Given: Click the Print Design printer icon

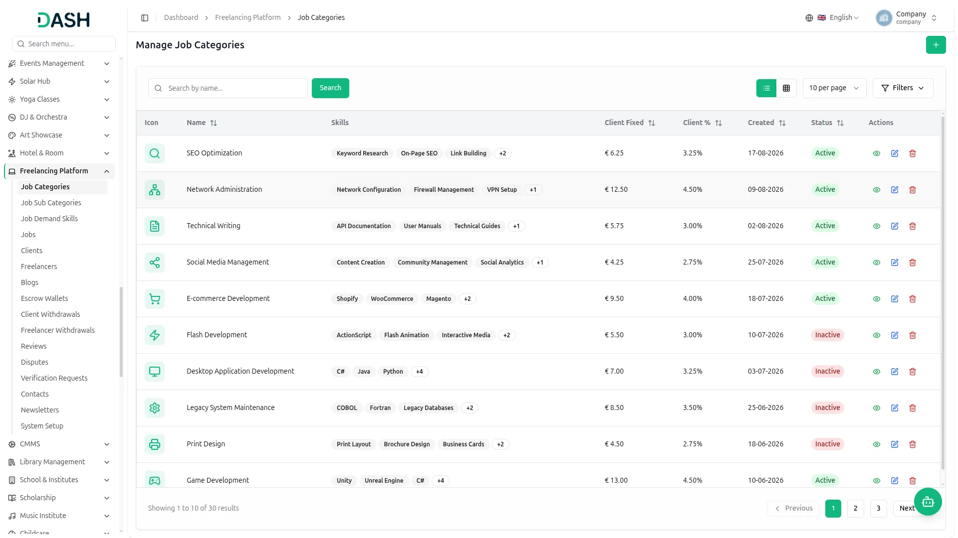Looking at the screenshot, I should (155, 444).
